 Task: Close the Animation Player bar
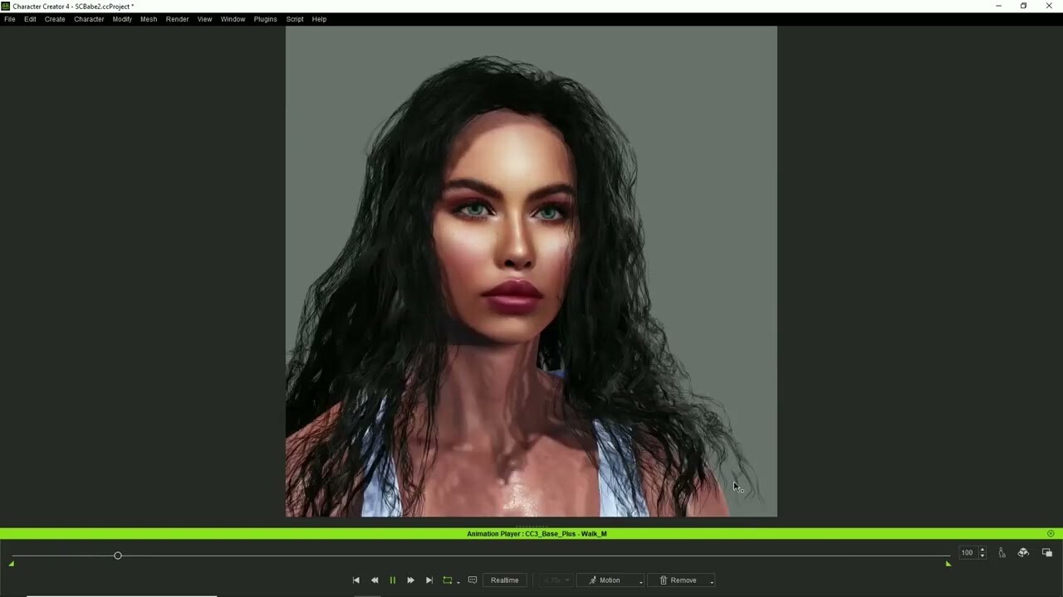point(1051,533)
